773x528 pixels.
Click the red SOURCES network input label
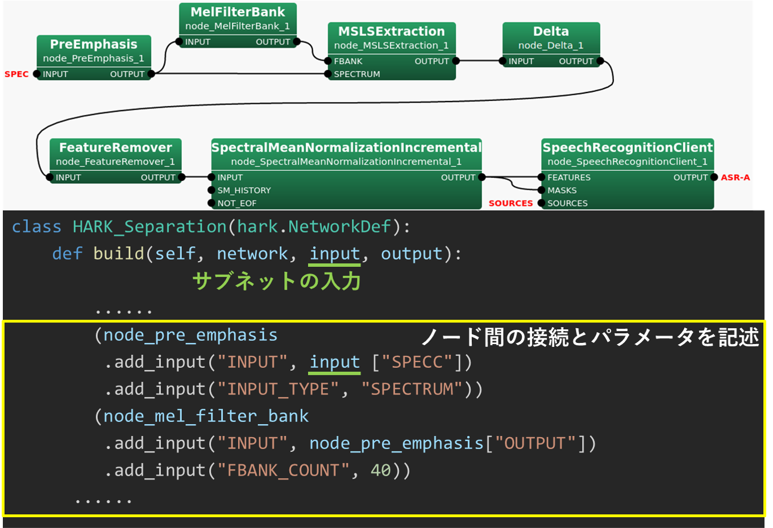coord(510,203)
